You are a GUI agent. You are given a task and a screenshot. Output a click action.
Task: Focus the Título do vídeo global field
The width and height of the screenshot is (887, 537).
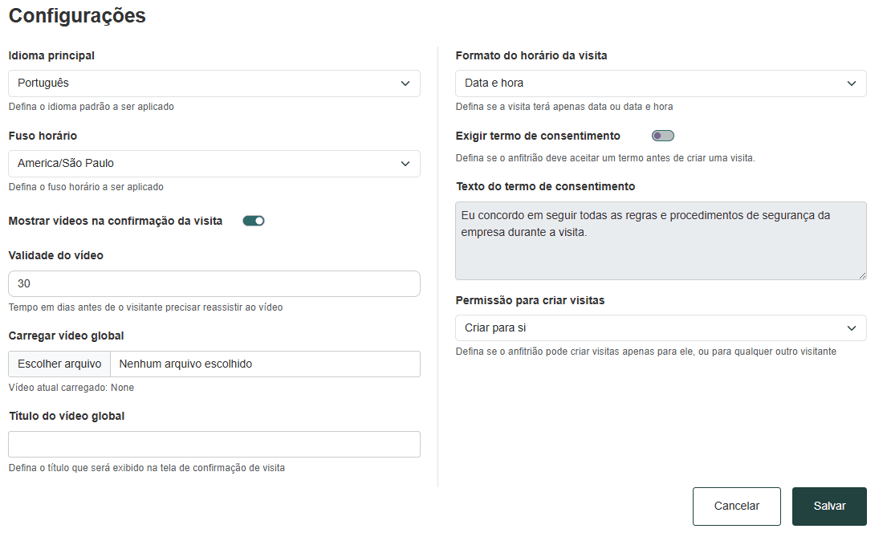pyautogui.click(x=214, y=444)
